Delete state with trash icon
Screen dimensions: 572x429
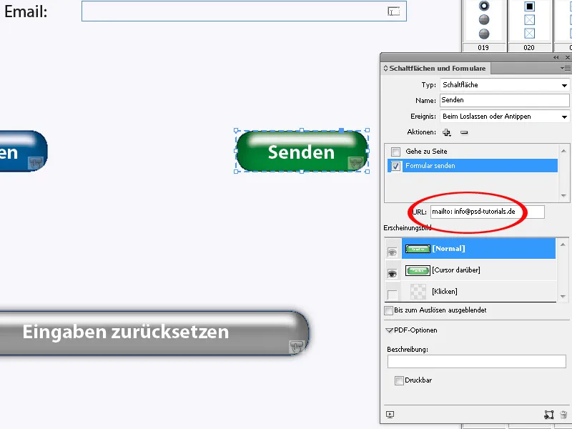tap(563, 415)
